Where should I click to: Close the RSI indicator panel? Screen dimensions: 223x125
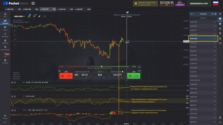[x=12, y=83]
